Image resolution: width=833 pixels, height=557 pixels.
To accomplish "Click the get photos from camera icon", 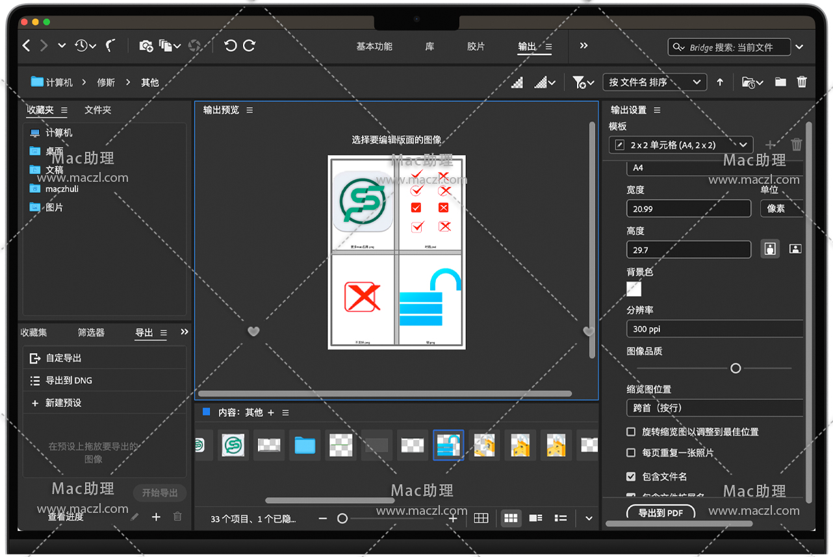I will 146,45.
